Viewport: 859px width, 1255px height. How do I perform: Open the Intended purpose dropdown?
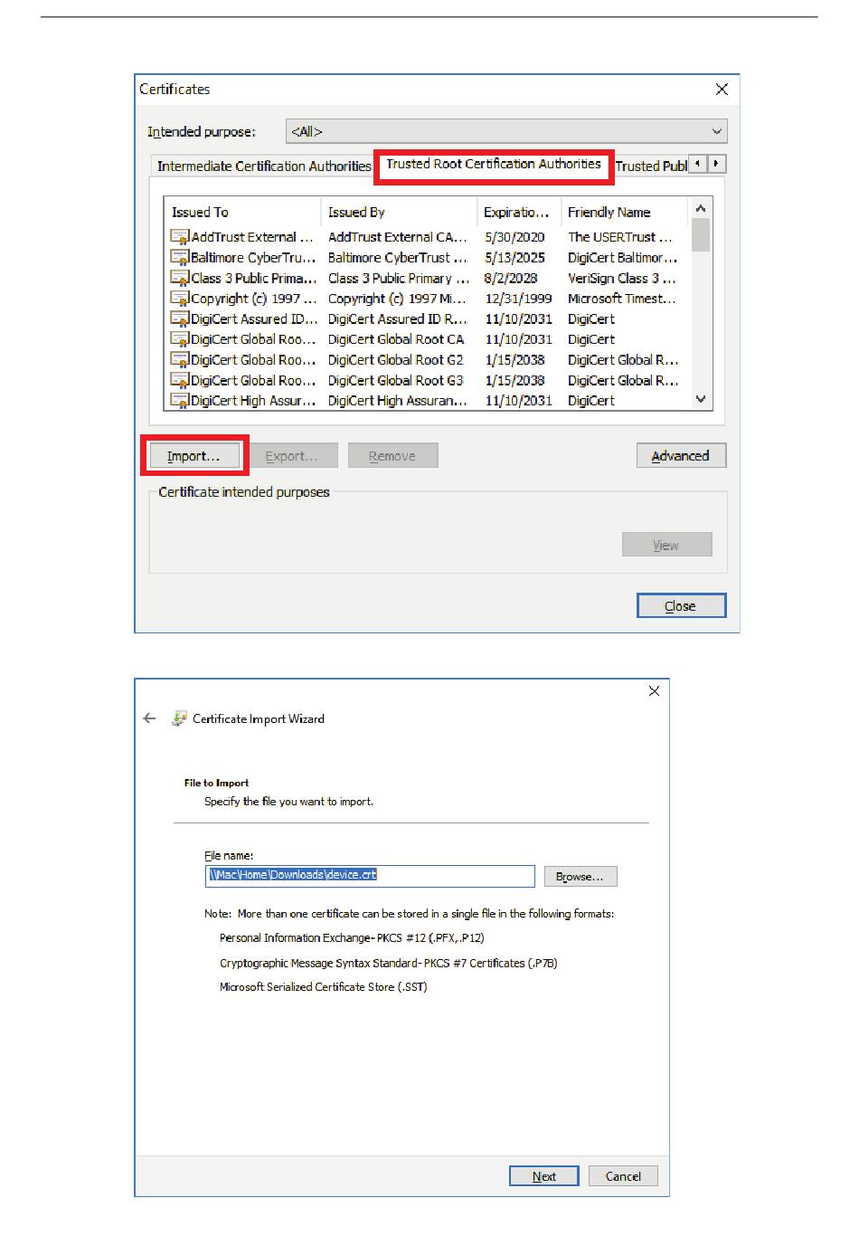506,131
